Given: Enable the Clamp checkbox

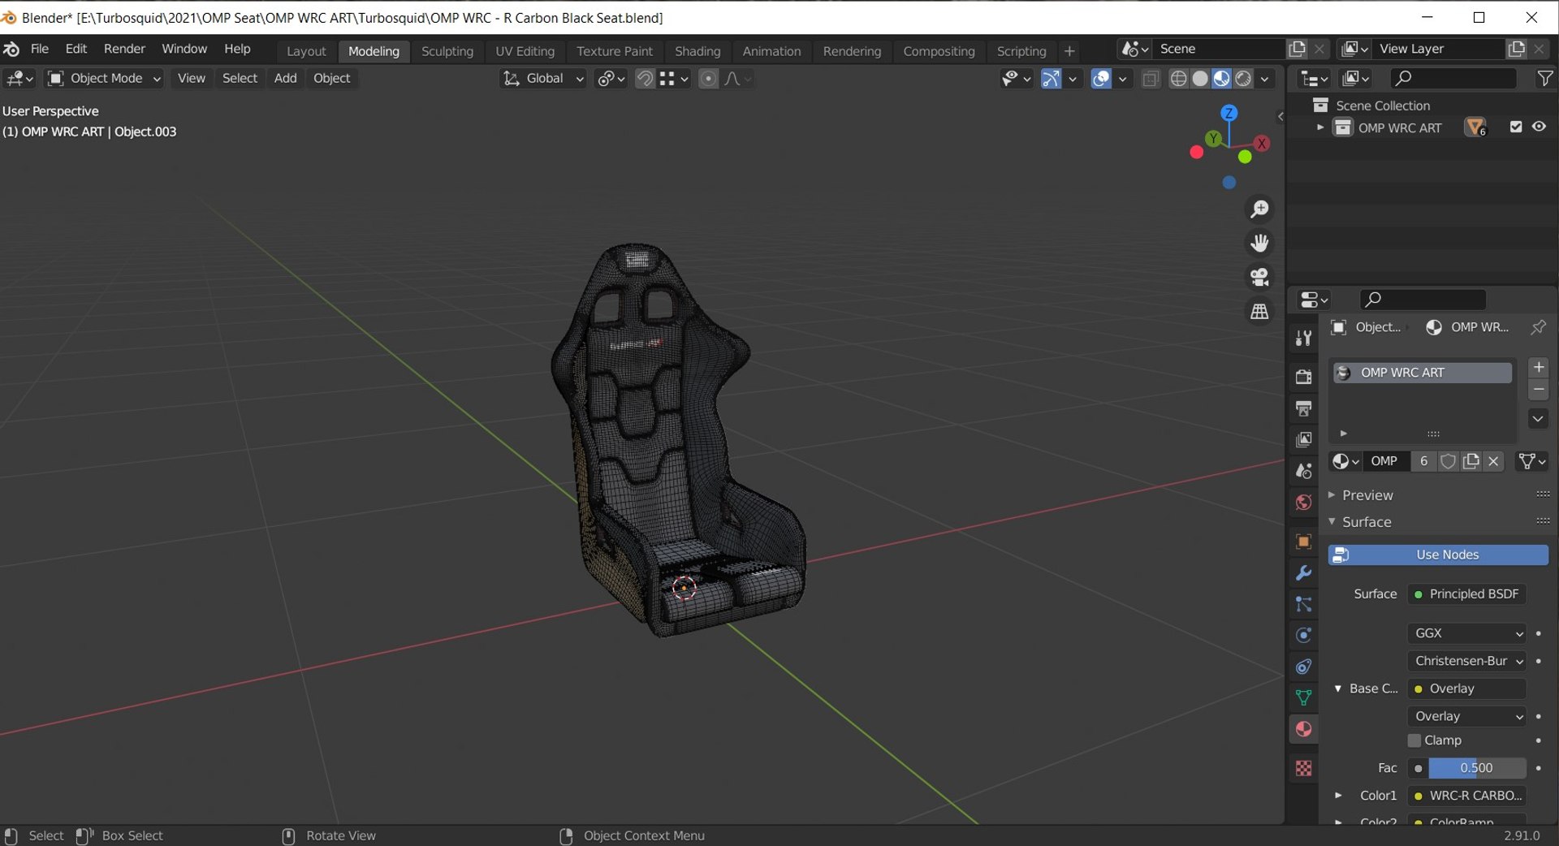Looking at the screenshot, I should 1414,740.
